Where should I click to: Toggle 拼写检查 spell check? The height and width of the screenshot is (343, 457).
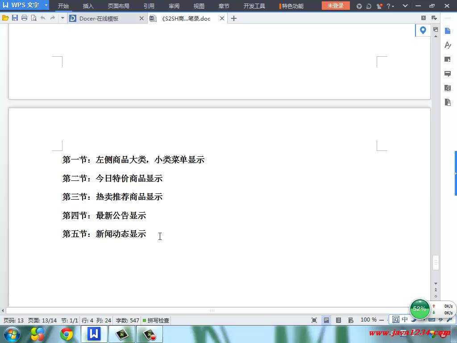(156, 320)
